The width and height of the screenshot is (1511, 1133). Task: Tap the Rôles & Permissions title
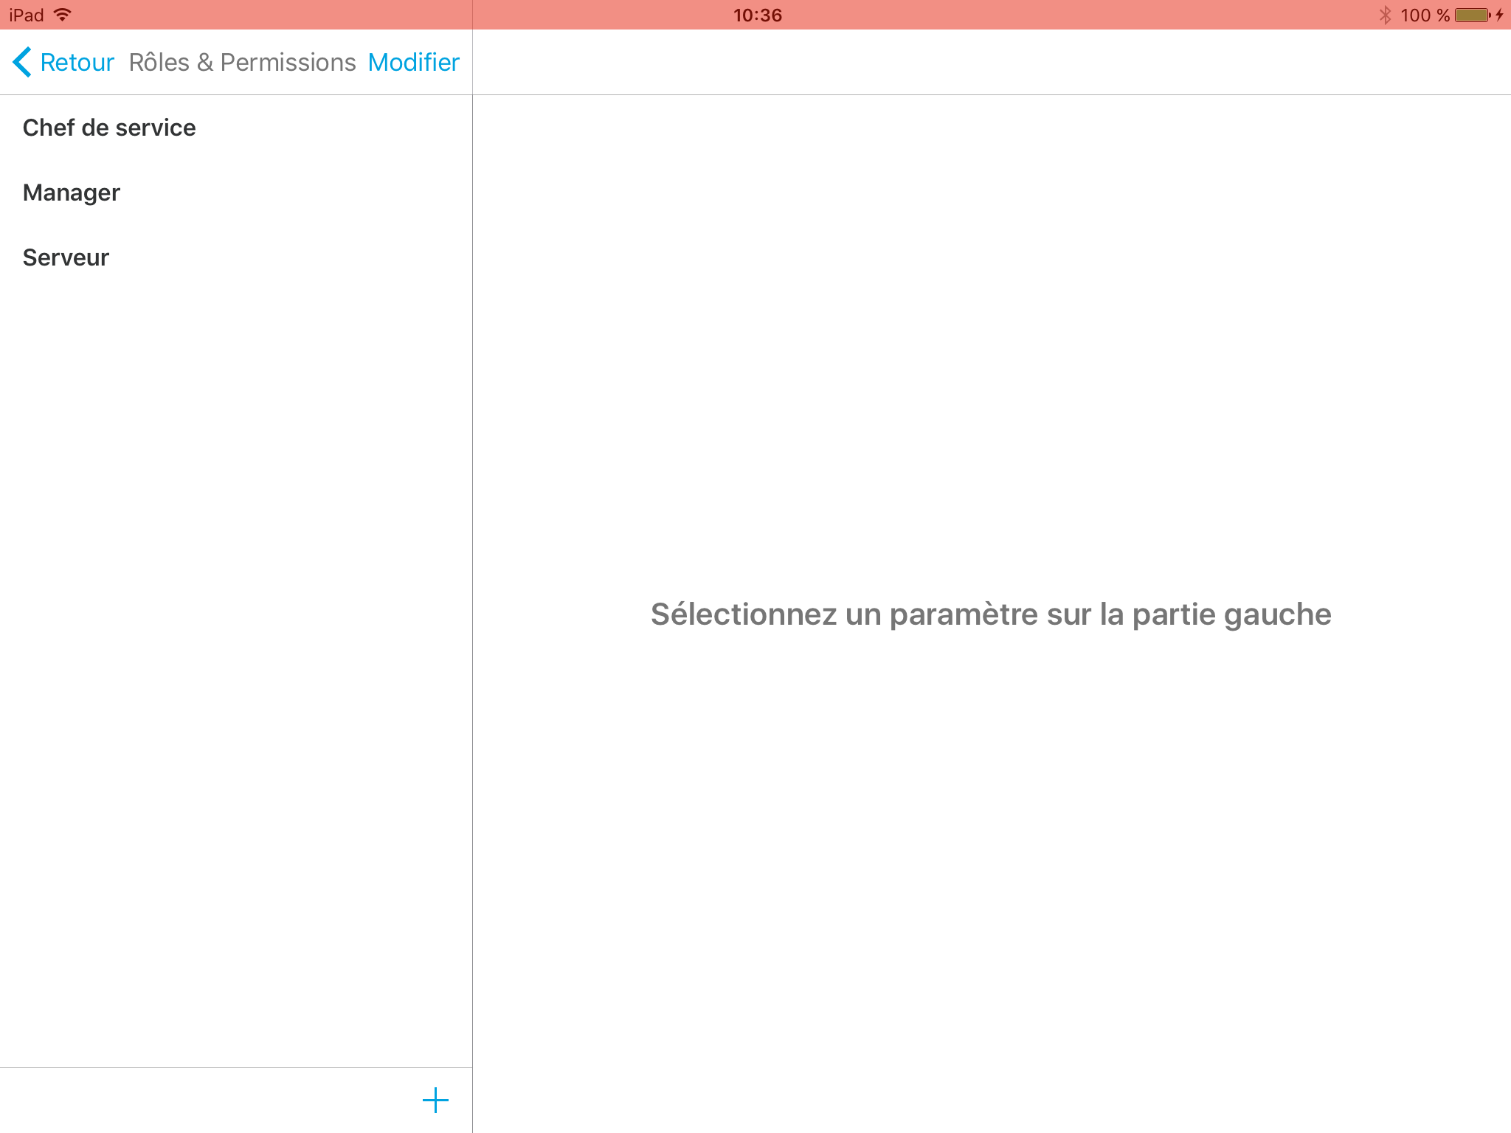tap(242, 62)
